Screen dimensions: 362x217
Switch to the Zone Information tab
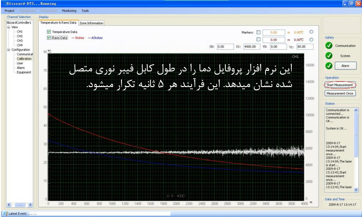click(x=91, y=23)
